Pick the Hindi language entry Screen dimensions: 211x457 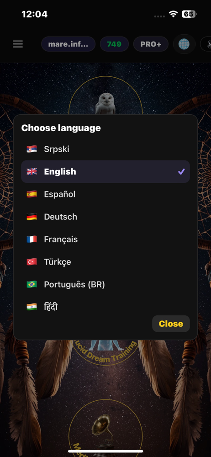point(105,307)
